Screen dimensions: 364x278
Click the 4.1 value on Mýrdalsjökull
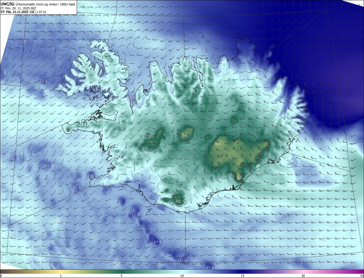(178, 201)
